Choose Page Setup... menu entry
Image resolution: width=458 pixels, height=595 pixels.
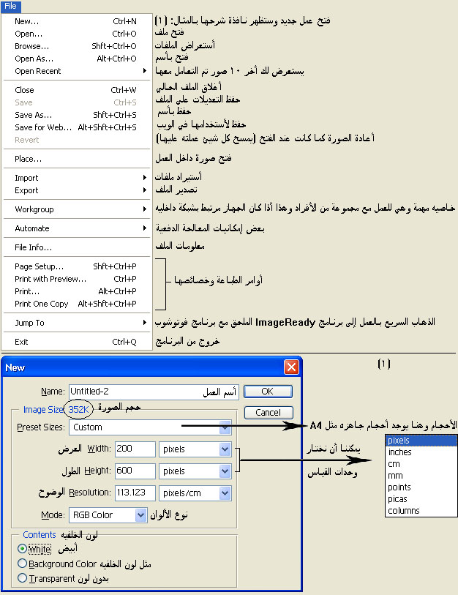pyautogui.click(x=76, y=266)
